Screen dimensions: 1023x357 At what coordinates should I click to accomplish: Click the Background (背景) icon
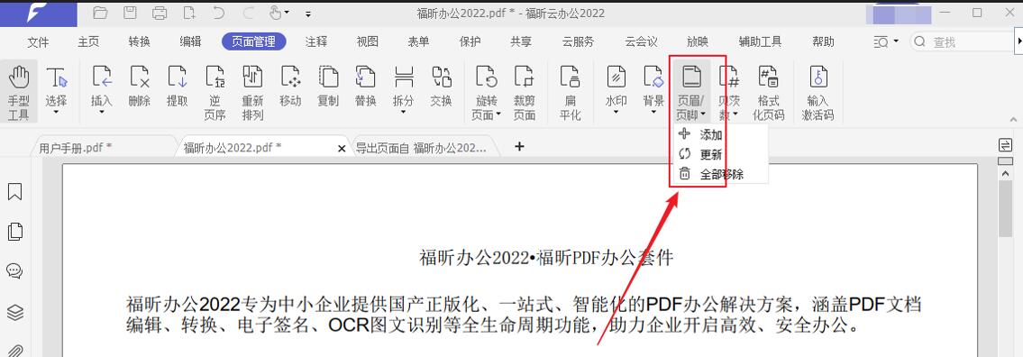[653, 78]
